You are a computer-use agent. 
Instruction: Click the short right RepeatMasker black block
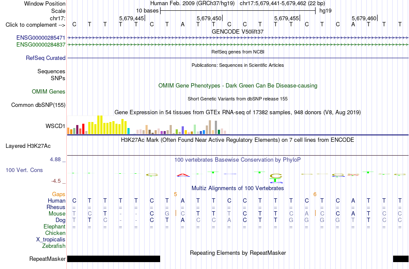pyautogui.click(x=401, y=259)
